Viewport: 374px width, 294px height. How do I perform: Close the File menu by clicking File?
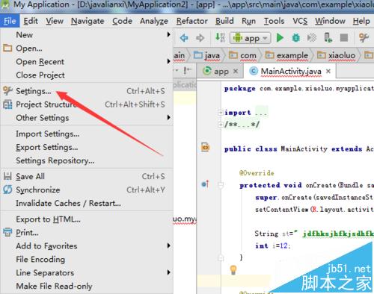click(10, 21)
